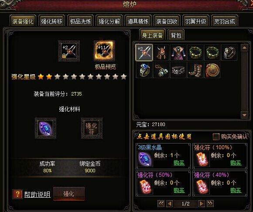The width and height of the screenshot is (253, 212).
Task: Select the boots equipment icon
Action: click(195, 70)
